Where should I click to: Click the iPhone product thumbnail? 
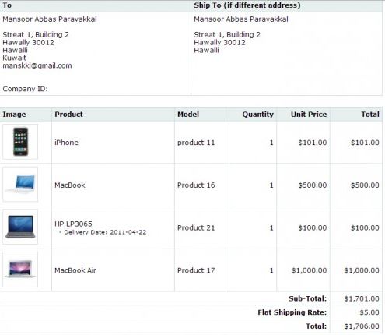(x=20, y=142)
